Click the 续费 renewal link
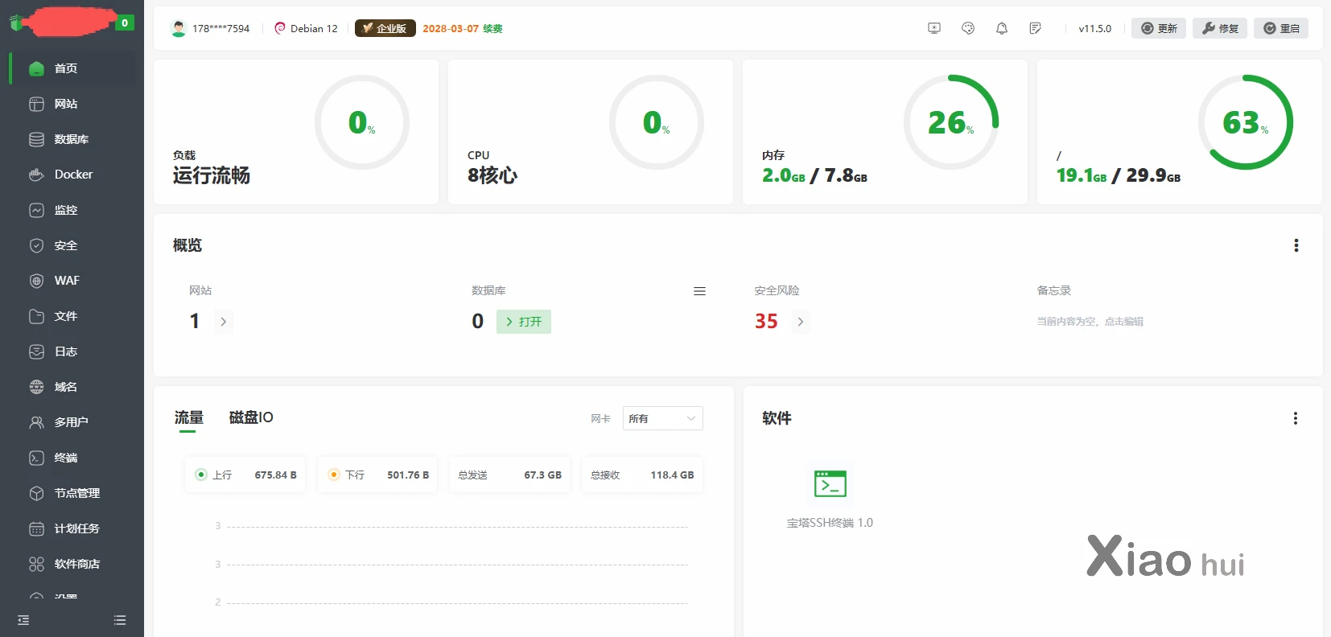 [x=492, y=28]
